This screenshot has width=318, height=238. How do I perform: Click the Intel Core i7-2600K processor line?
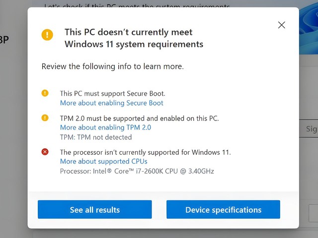137,171
